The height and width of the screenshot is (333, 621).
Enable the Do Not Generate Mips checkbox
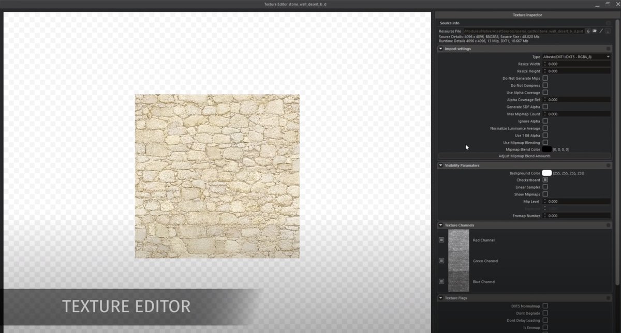[545, 78]
